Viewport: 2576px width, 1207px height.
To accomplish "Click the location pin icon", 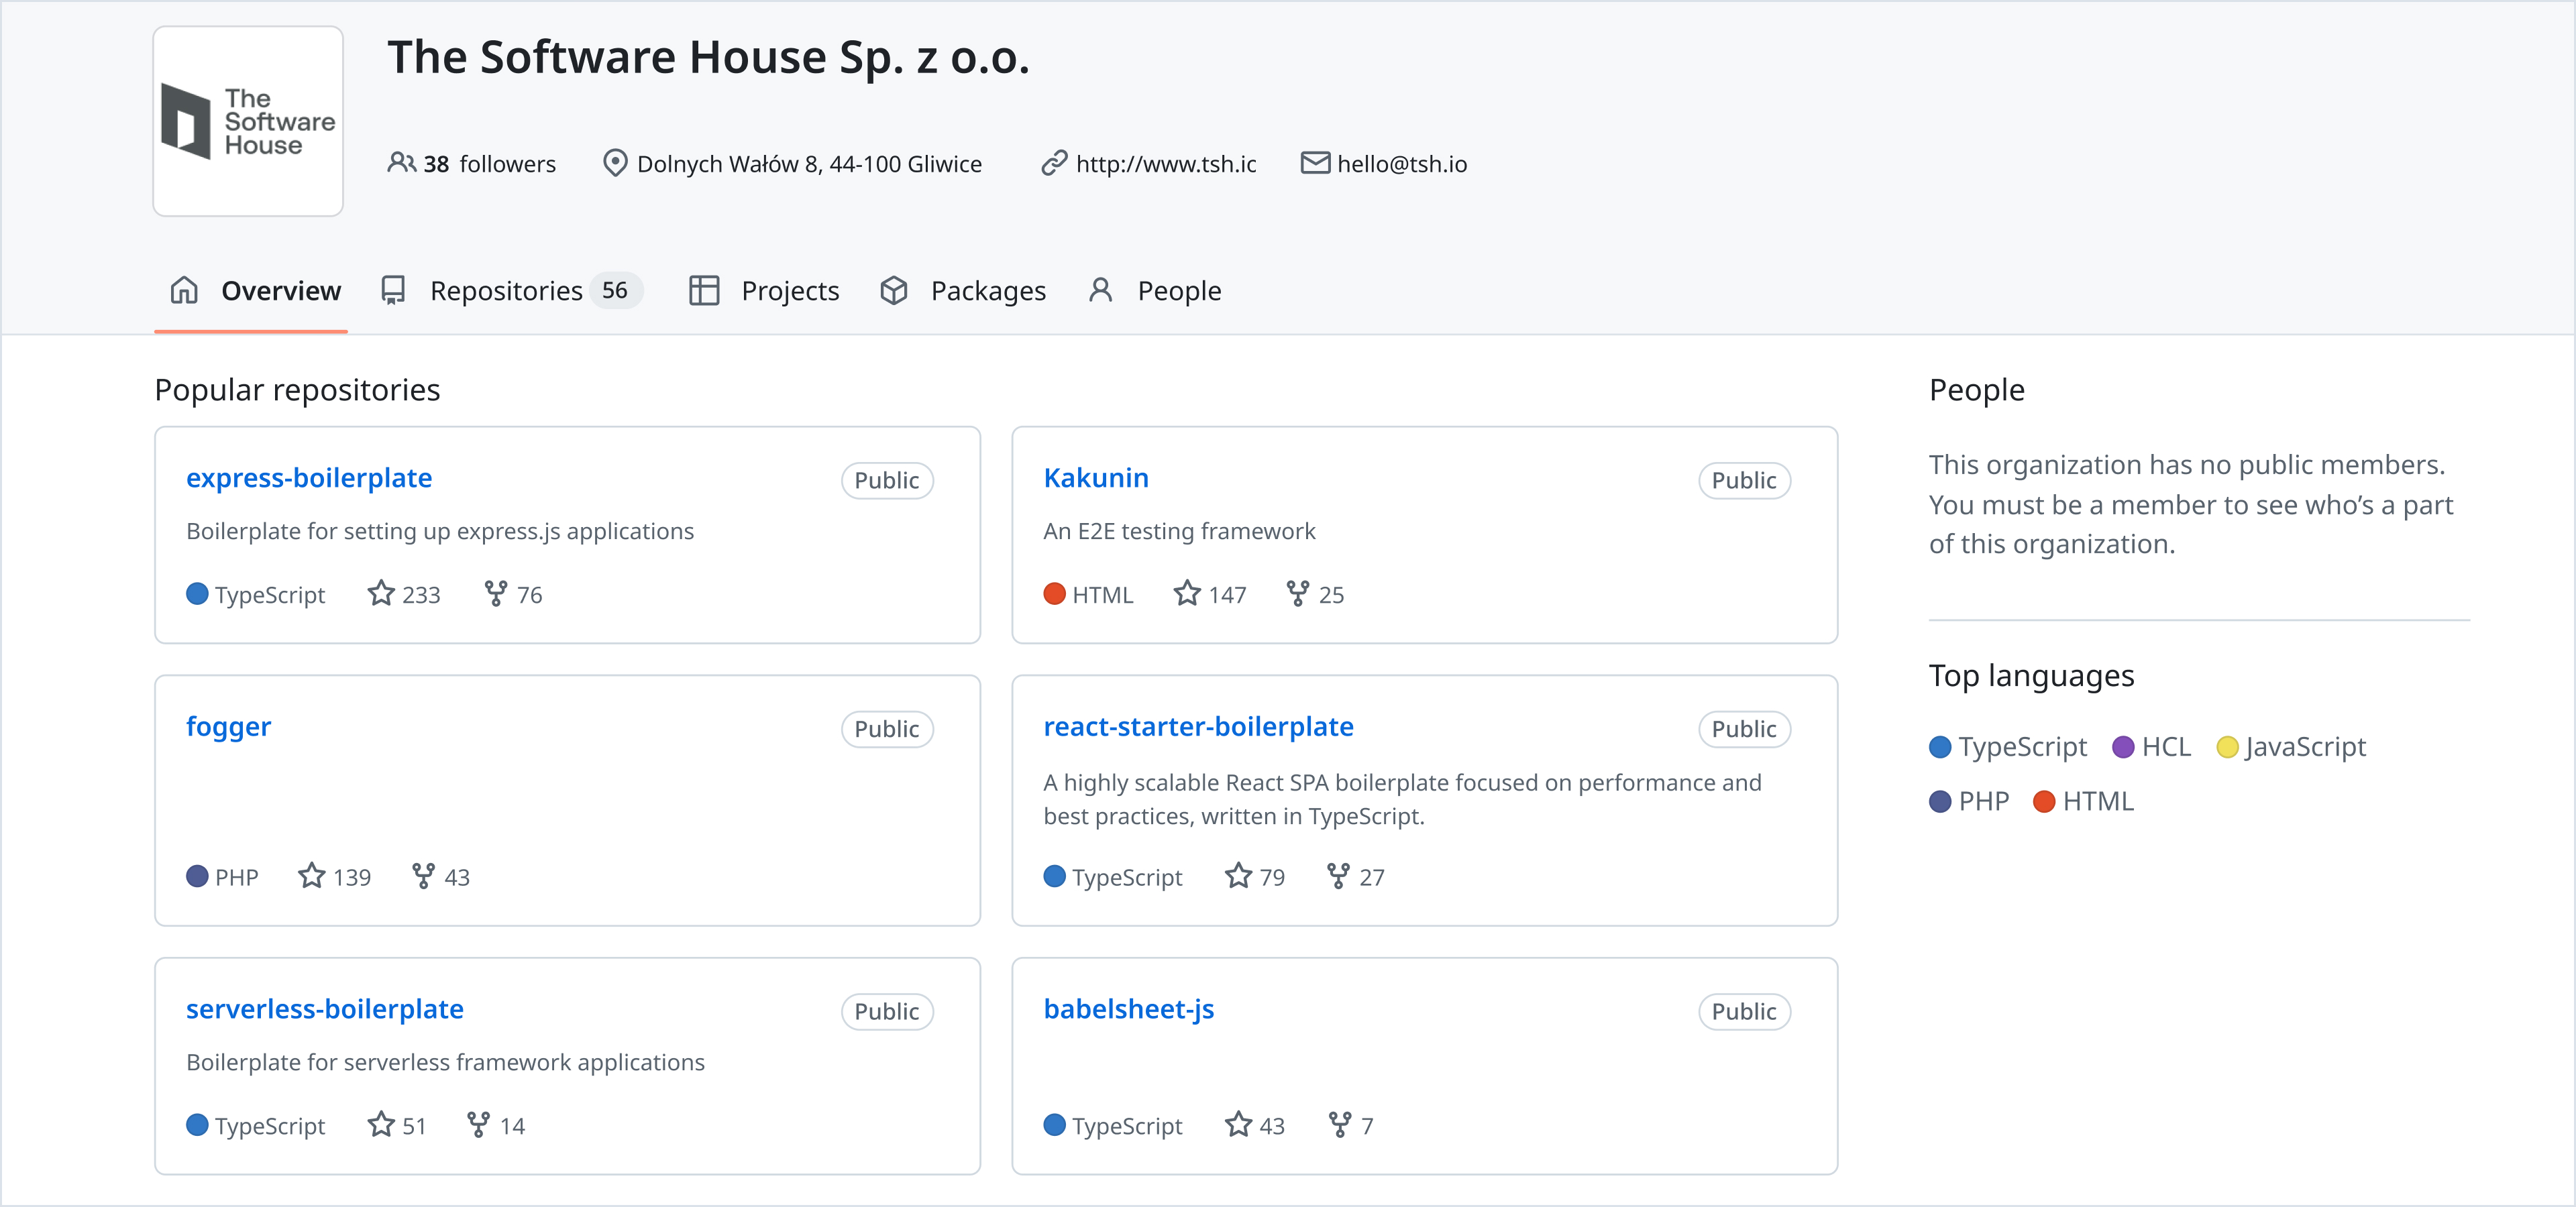I will click(615, 162).
